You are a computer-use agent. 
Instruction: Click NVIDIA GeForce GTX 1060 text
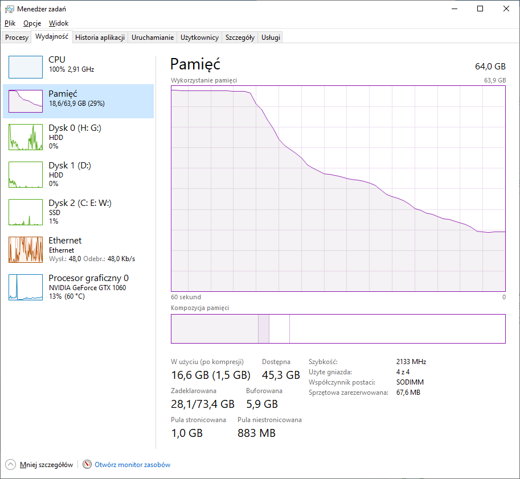(x=88, y=287)
